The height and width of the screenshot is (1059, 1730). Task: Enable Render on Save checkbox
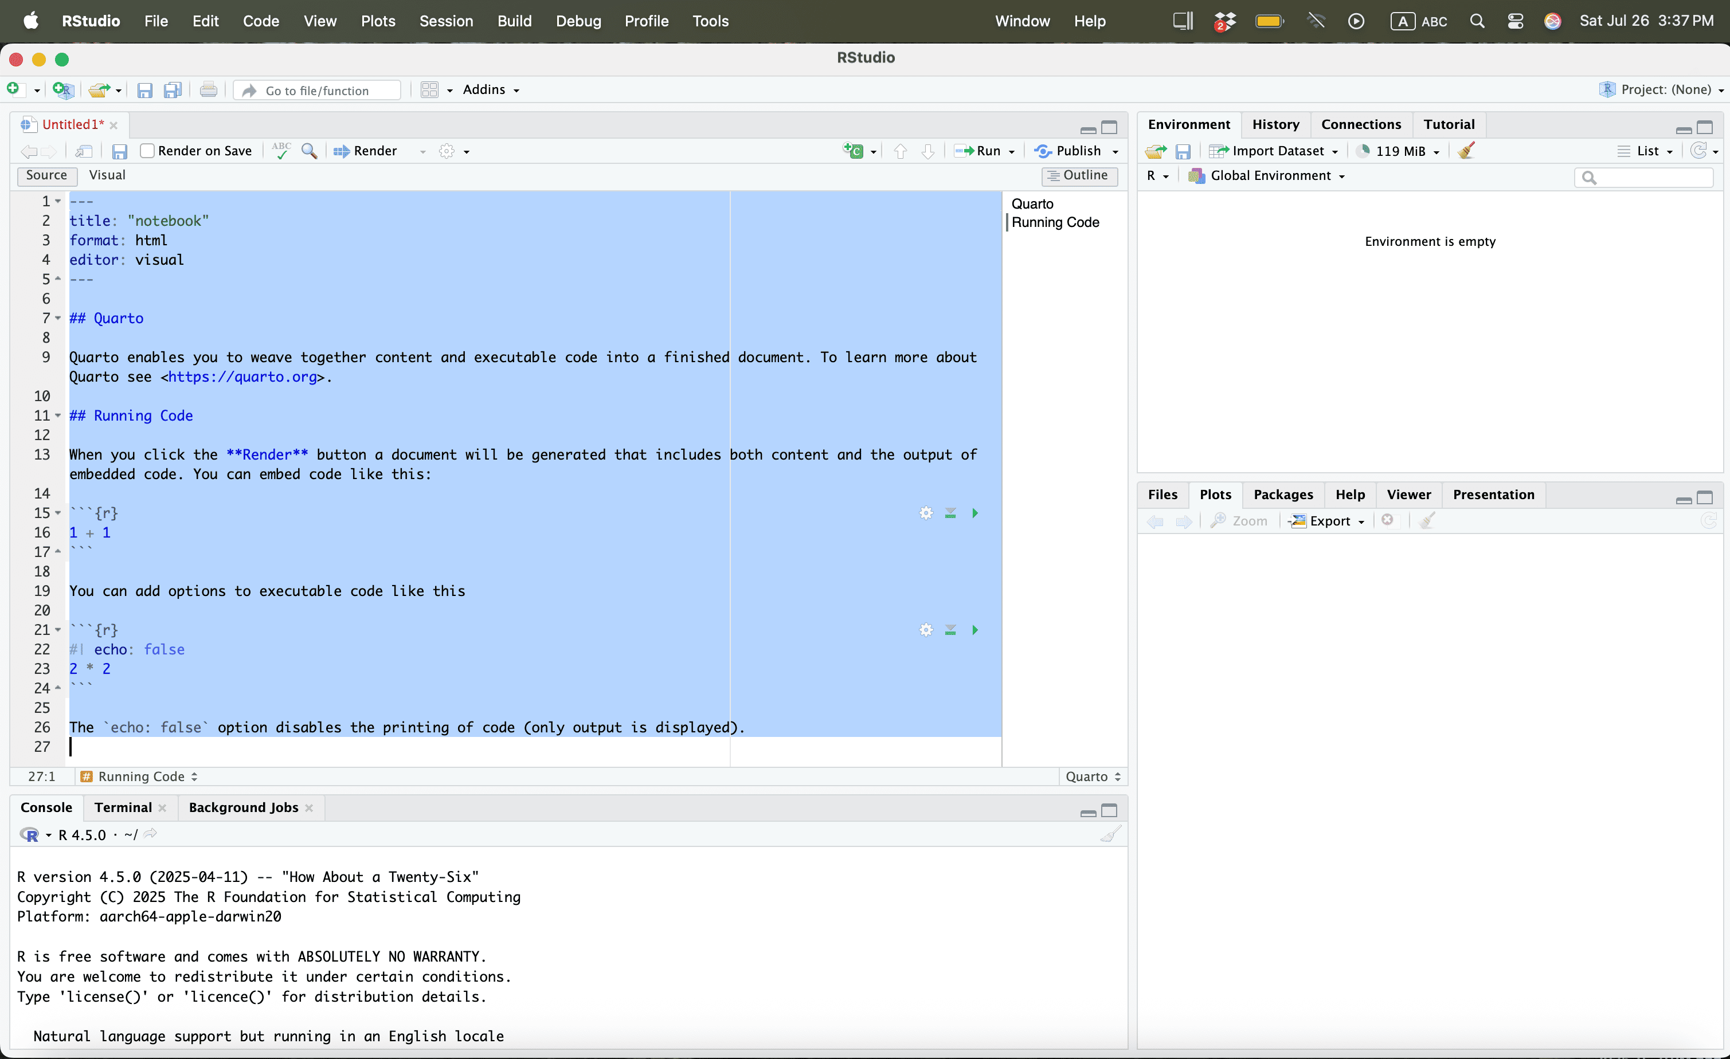click(147, 151)
